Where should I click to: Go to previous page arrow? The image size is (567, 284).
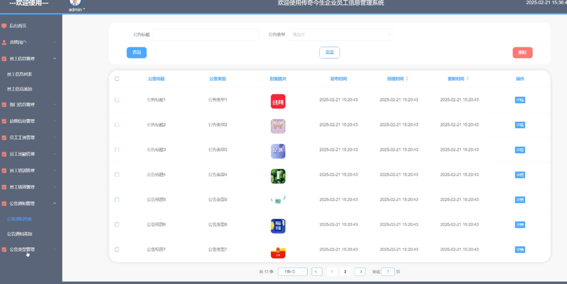[x=317, y=271]
